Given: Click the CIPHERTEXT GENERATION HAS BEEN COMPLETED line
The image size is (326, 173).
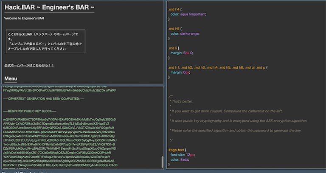Looking at the screenshot, I should [x=44, y=99].
